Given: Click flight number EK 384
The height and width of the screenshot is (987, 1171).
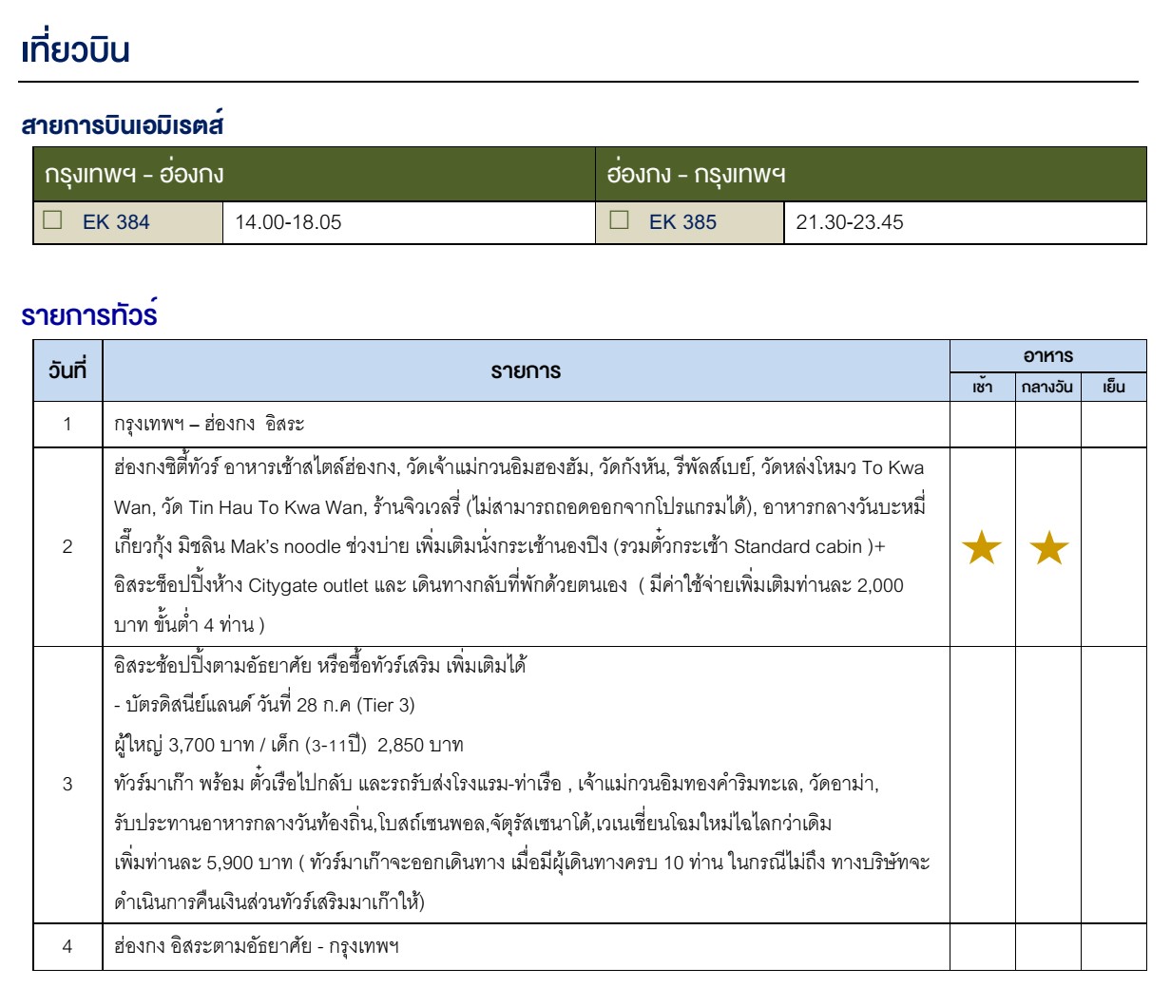Looking at the screenshot, I should [x=116, y=222].
